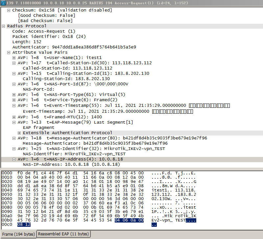This screenshot has width=263, height=239.
Task: Select NAS-IP-Address: 10.0.8.18 (10.0.8.18) line
Action: (71, 164)
